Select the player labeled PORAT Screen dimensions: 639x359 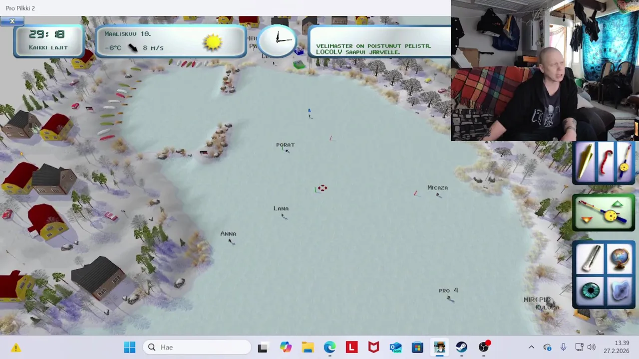286,145
